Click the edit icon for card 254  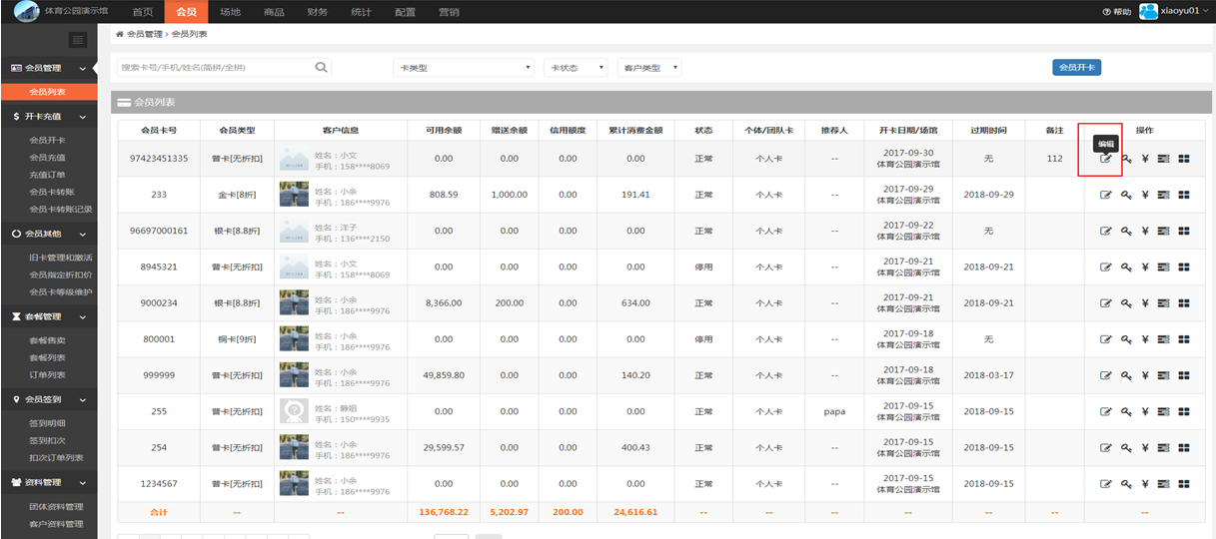[x=1106, y=447]
